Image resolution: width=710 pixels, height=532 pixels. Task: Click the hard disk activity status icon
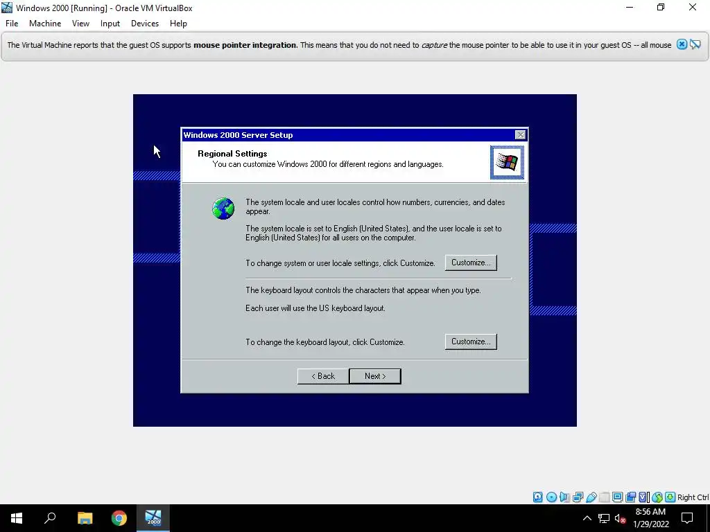point(537,497)
